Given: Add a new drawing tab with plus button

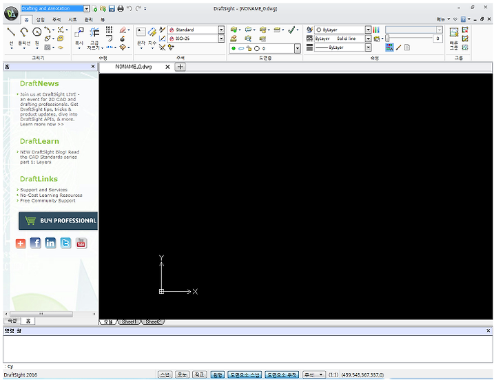Looking at the screenshot, I should 180,67.
